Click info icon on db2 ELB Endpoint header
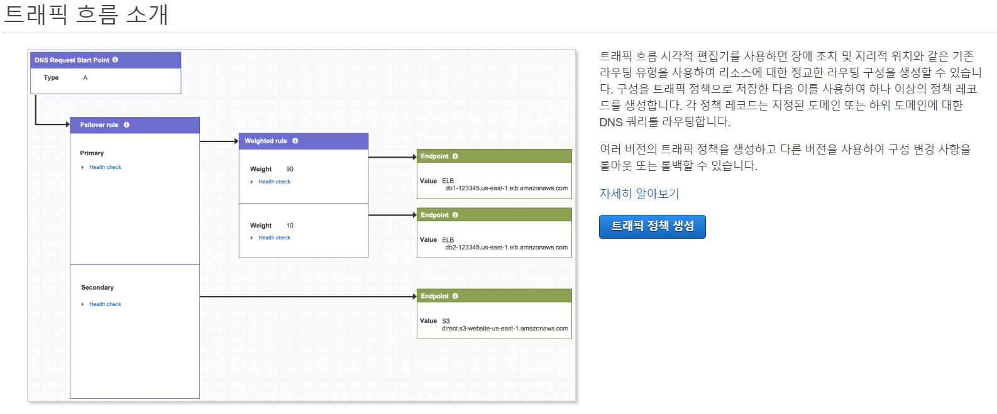This screenshot has width=997, height=414. pos(455,215)
